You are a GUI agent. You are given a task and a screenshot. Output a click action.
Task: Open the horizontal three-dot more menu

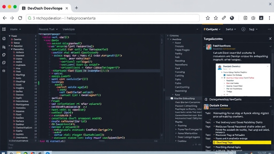269,29
